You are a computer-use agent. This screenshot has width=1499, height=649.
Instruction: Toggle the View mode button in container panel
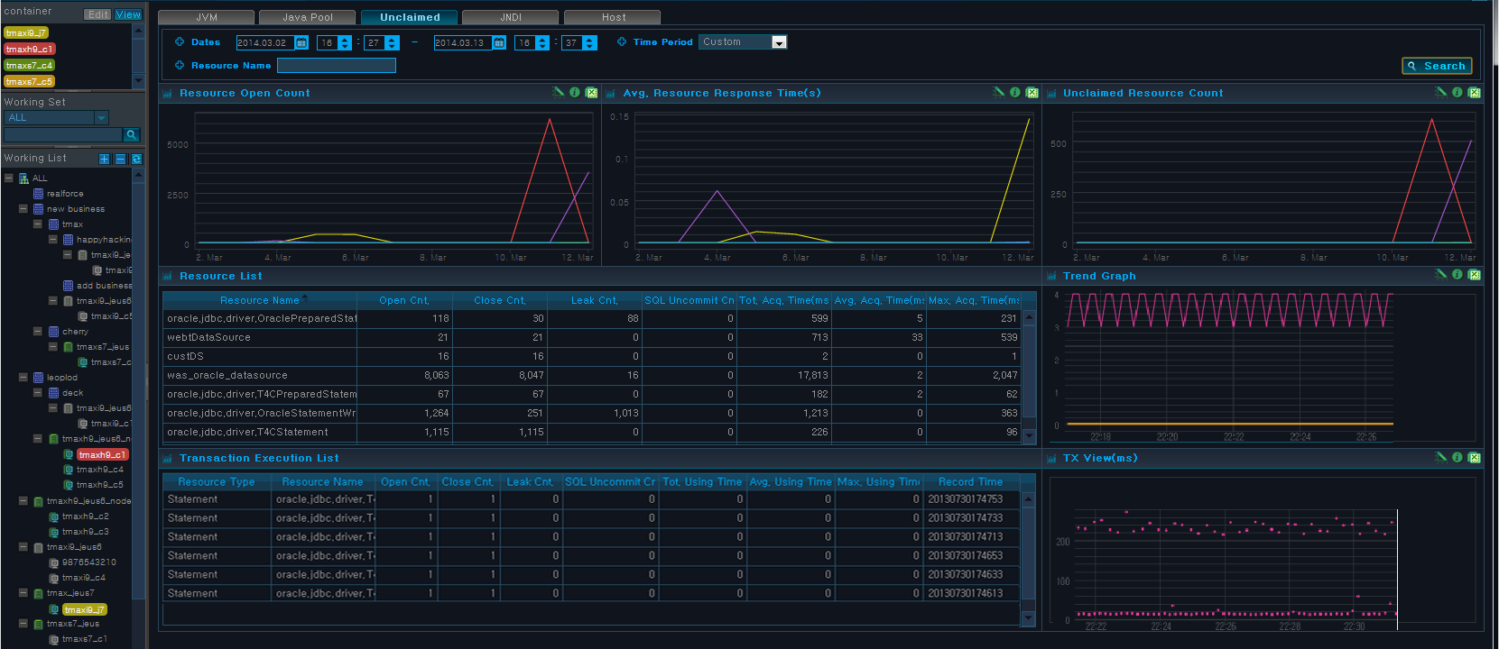(x=128, y=14)
